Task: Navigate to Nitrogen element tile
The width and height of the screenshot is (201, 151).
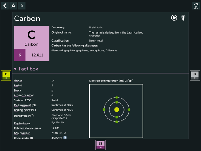Action: coord(195,75)
